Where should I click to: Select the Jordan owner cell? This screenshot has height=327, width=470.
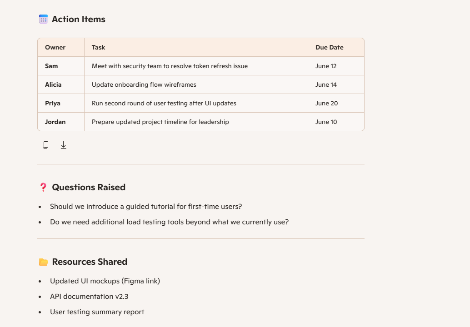click(61, 122)
